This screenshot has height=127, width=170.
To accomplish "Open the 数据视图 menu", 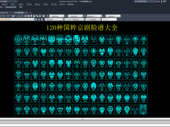I will (70, 4).
